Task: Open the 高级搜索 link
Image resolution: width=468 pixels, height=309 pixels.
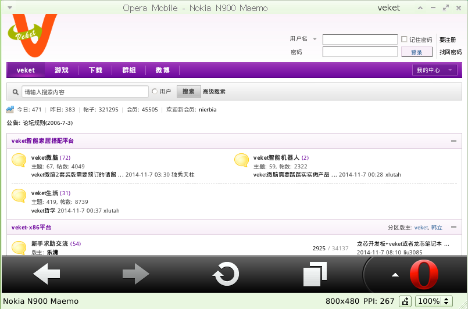Action: point(214,92)
